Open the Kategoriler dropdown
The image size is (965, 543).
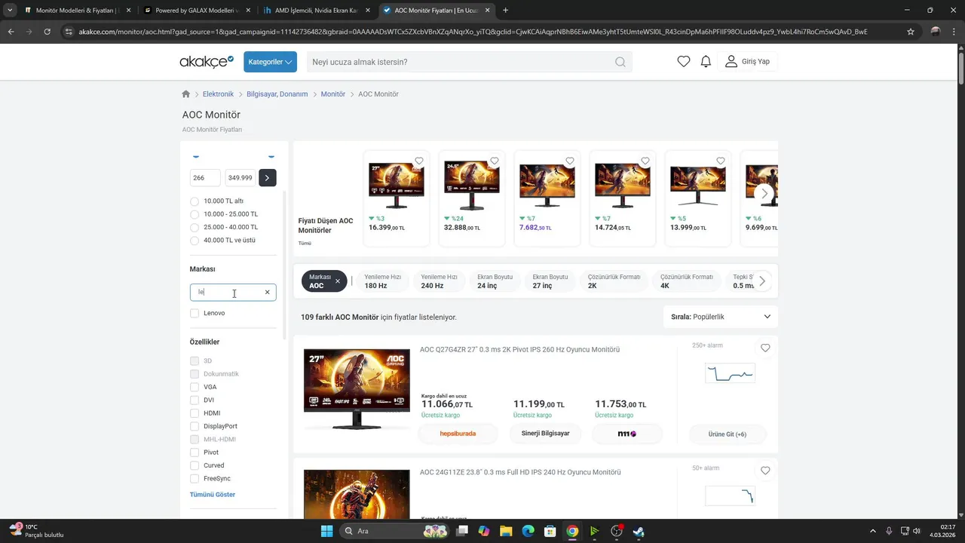(270, 62)
